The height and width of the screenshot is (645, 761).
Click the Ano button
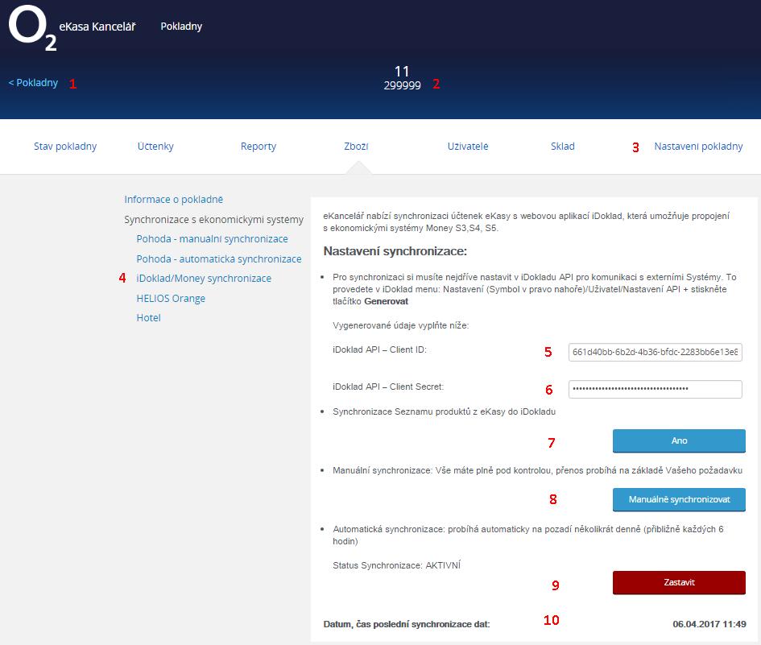coord(679,440)
